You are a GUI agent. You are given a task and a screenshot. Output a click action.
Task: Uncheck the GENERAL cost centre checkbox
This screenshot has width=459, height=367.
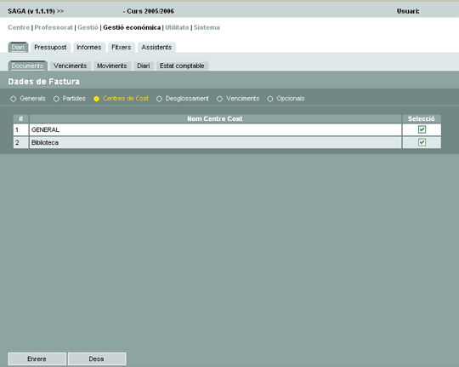coord(422,129)
